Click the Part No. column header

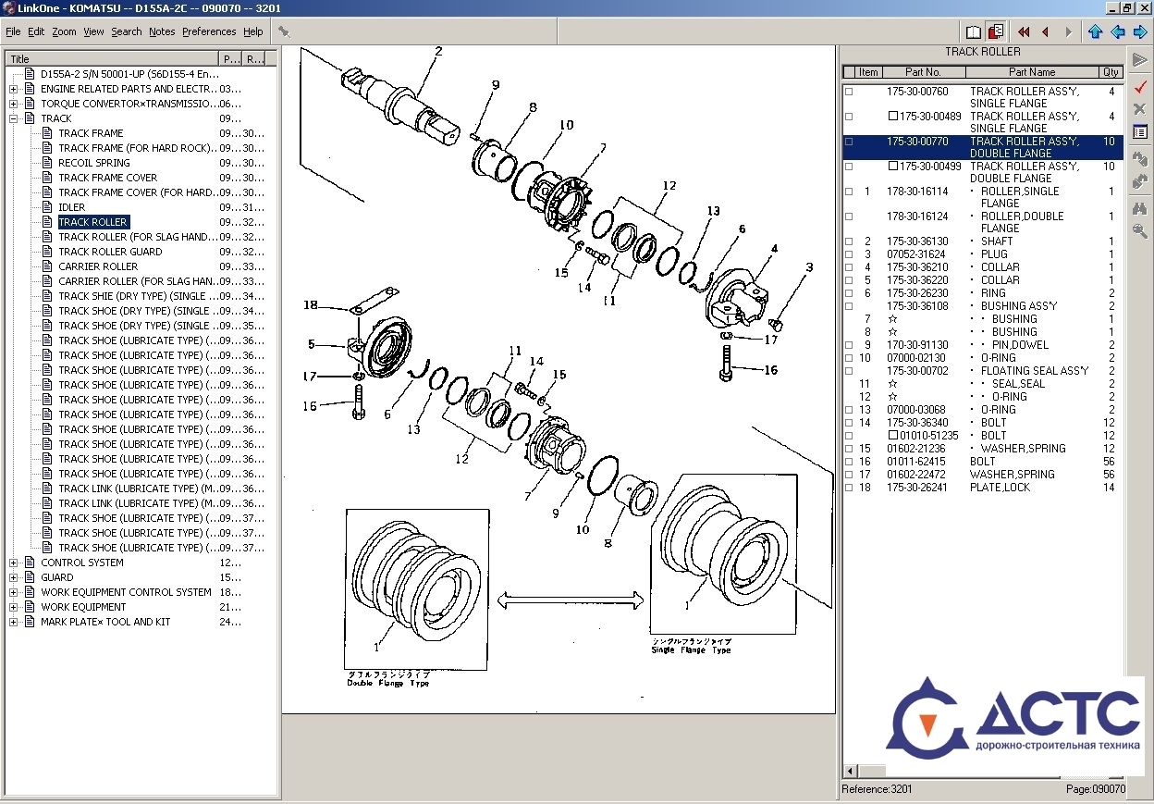click(x=923, y=72)
